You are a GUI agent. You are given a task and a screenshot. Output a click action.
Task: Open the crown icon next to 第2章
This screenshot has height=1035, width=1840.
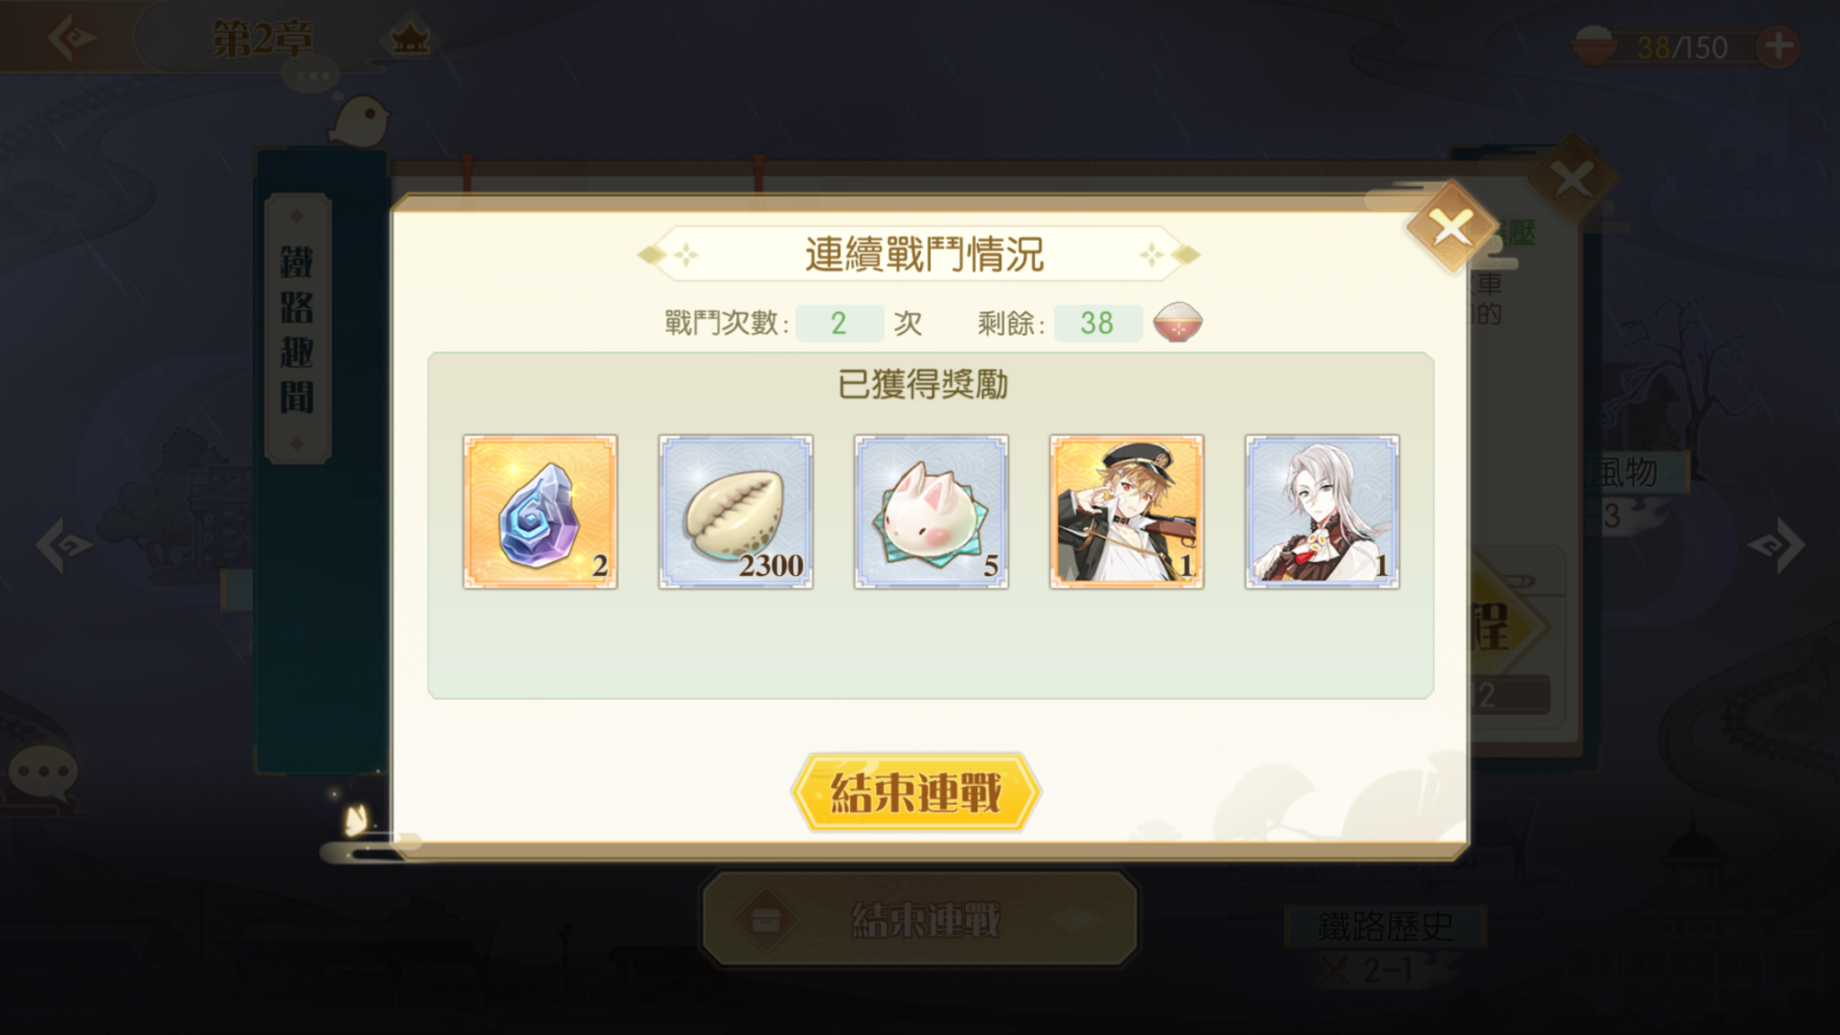coord(410,38)
